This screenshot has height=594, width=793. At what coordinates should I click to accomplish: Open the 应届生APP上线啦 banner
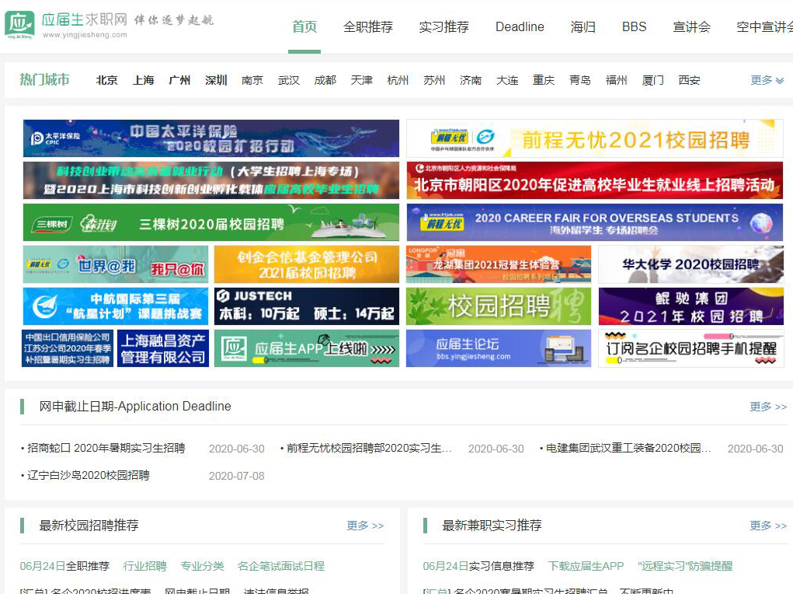click(x=307, y=348)
